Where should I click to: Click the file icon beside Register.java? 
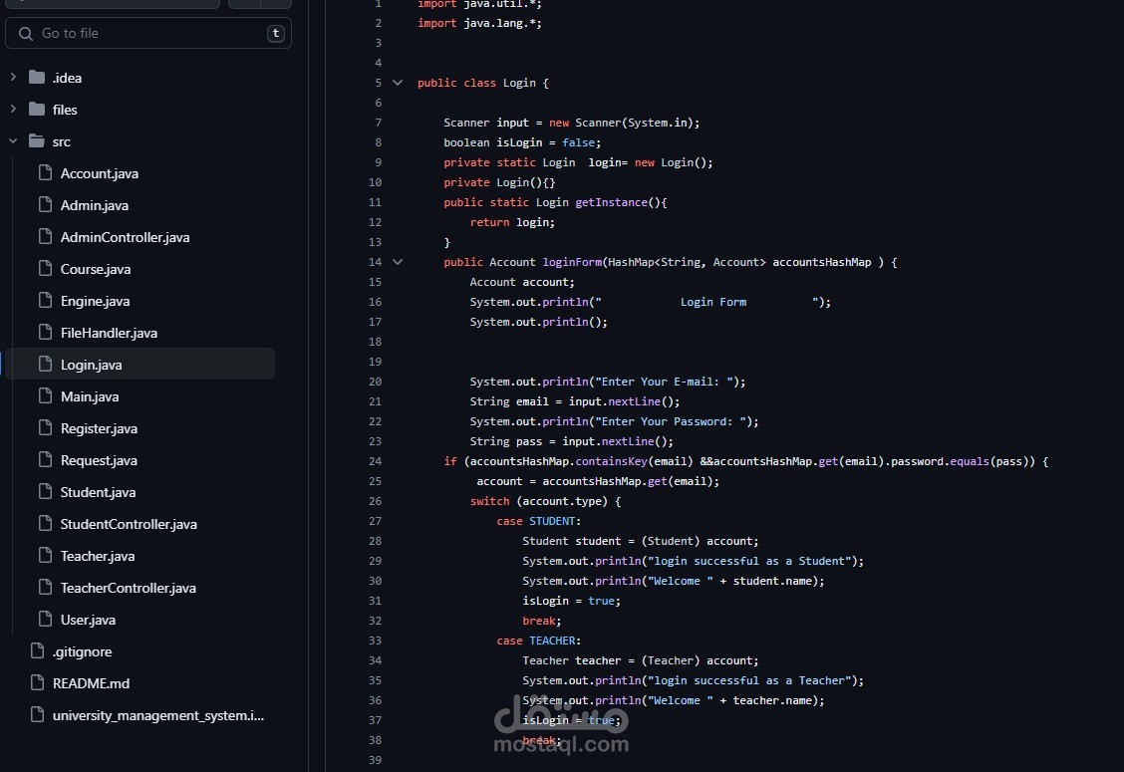[45, 427]
